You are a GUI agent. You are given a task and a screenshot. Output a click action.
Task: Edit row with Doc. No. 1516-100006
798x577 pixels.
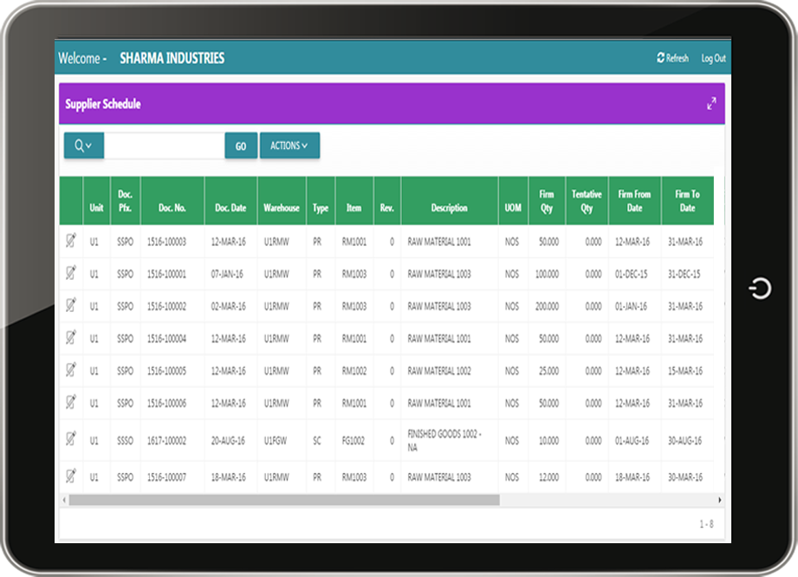(x=71, y=403)
